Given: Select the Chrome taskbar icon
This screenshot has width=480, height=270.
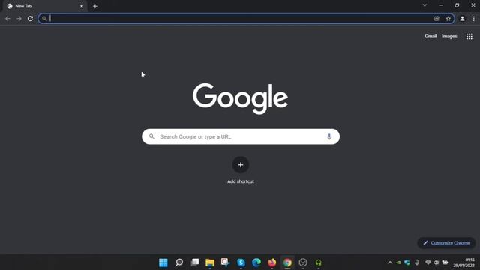Looking at the screenshot, I should click(287, 262).
